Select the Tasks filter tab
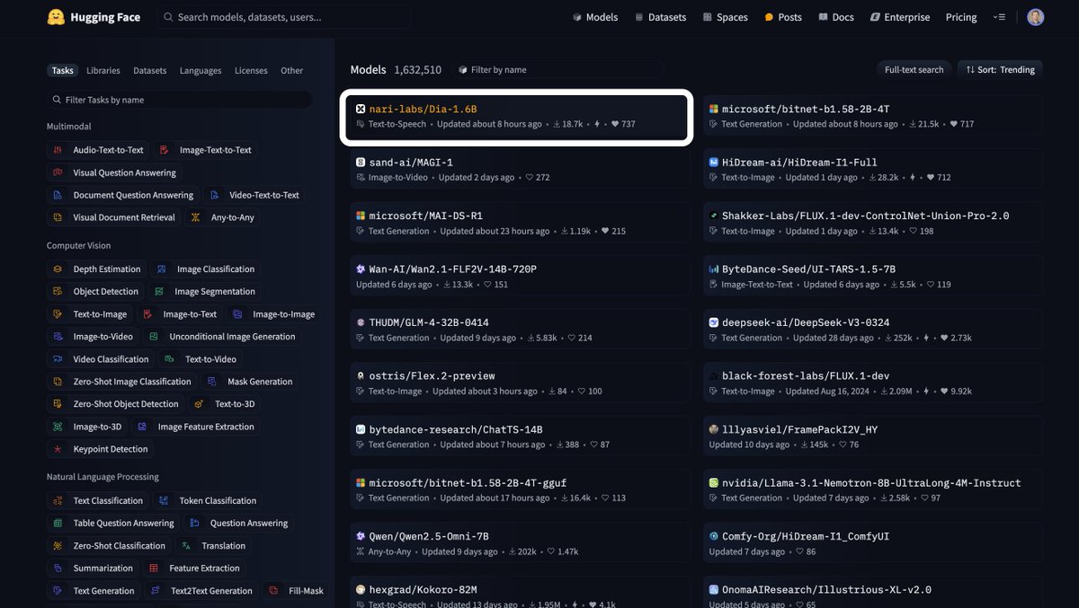Screen dimensions: 1079x608 pos(63,71)
